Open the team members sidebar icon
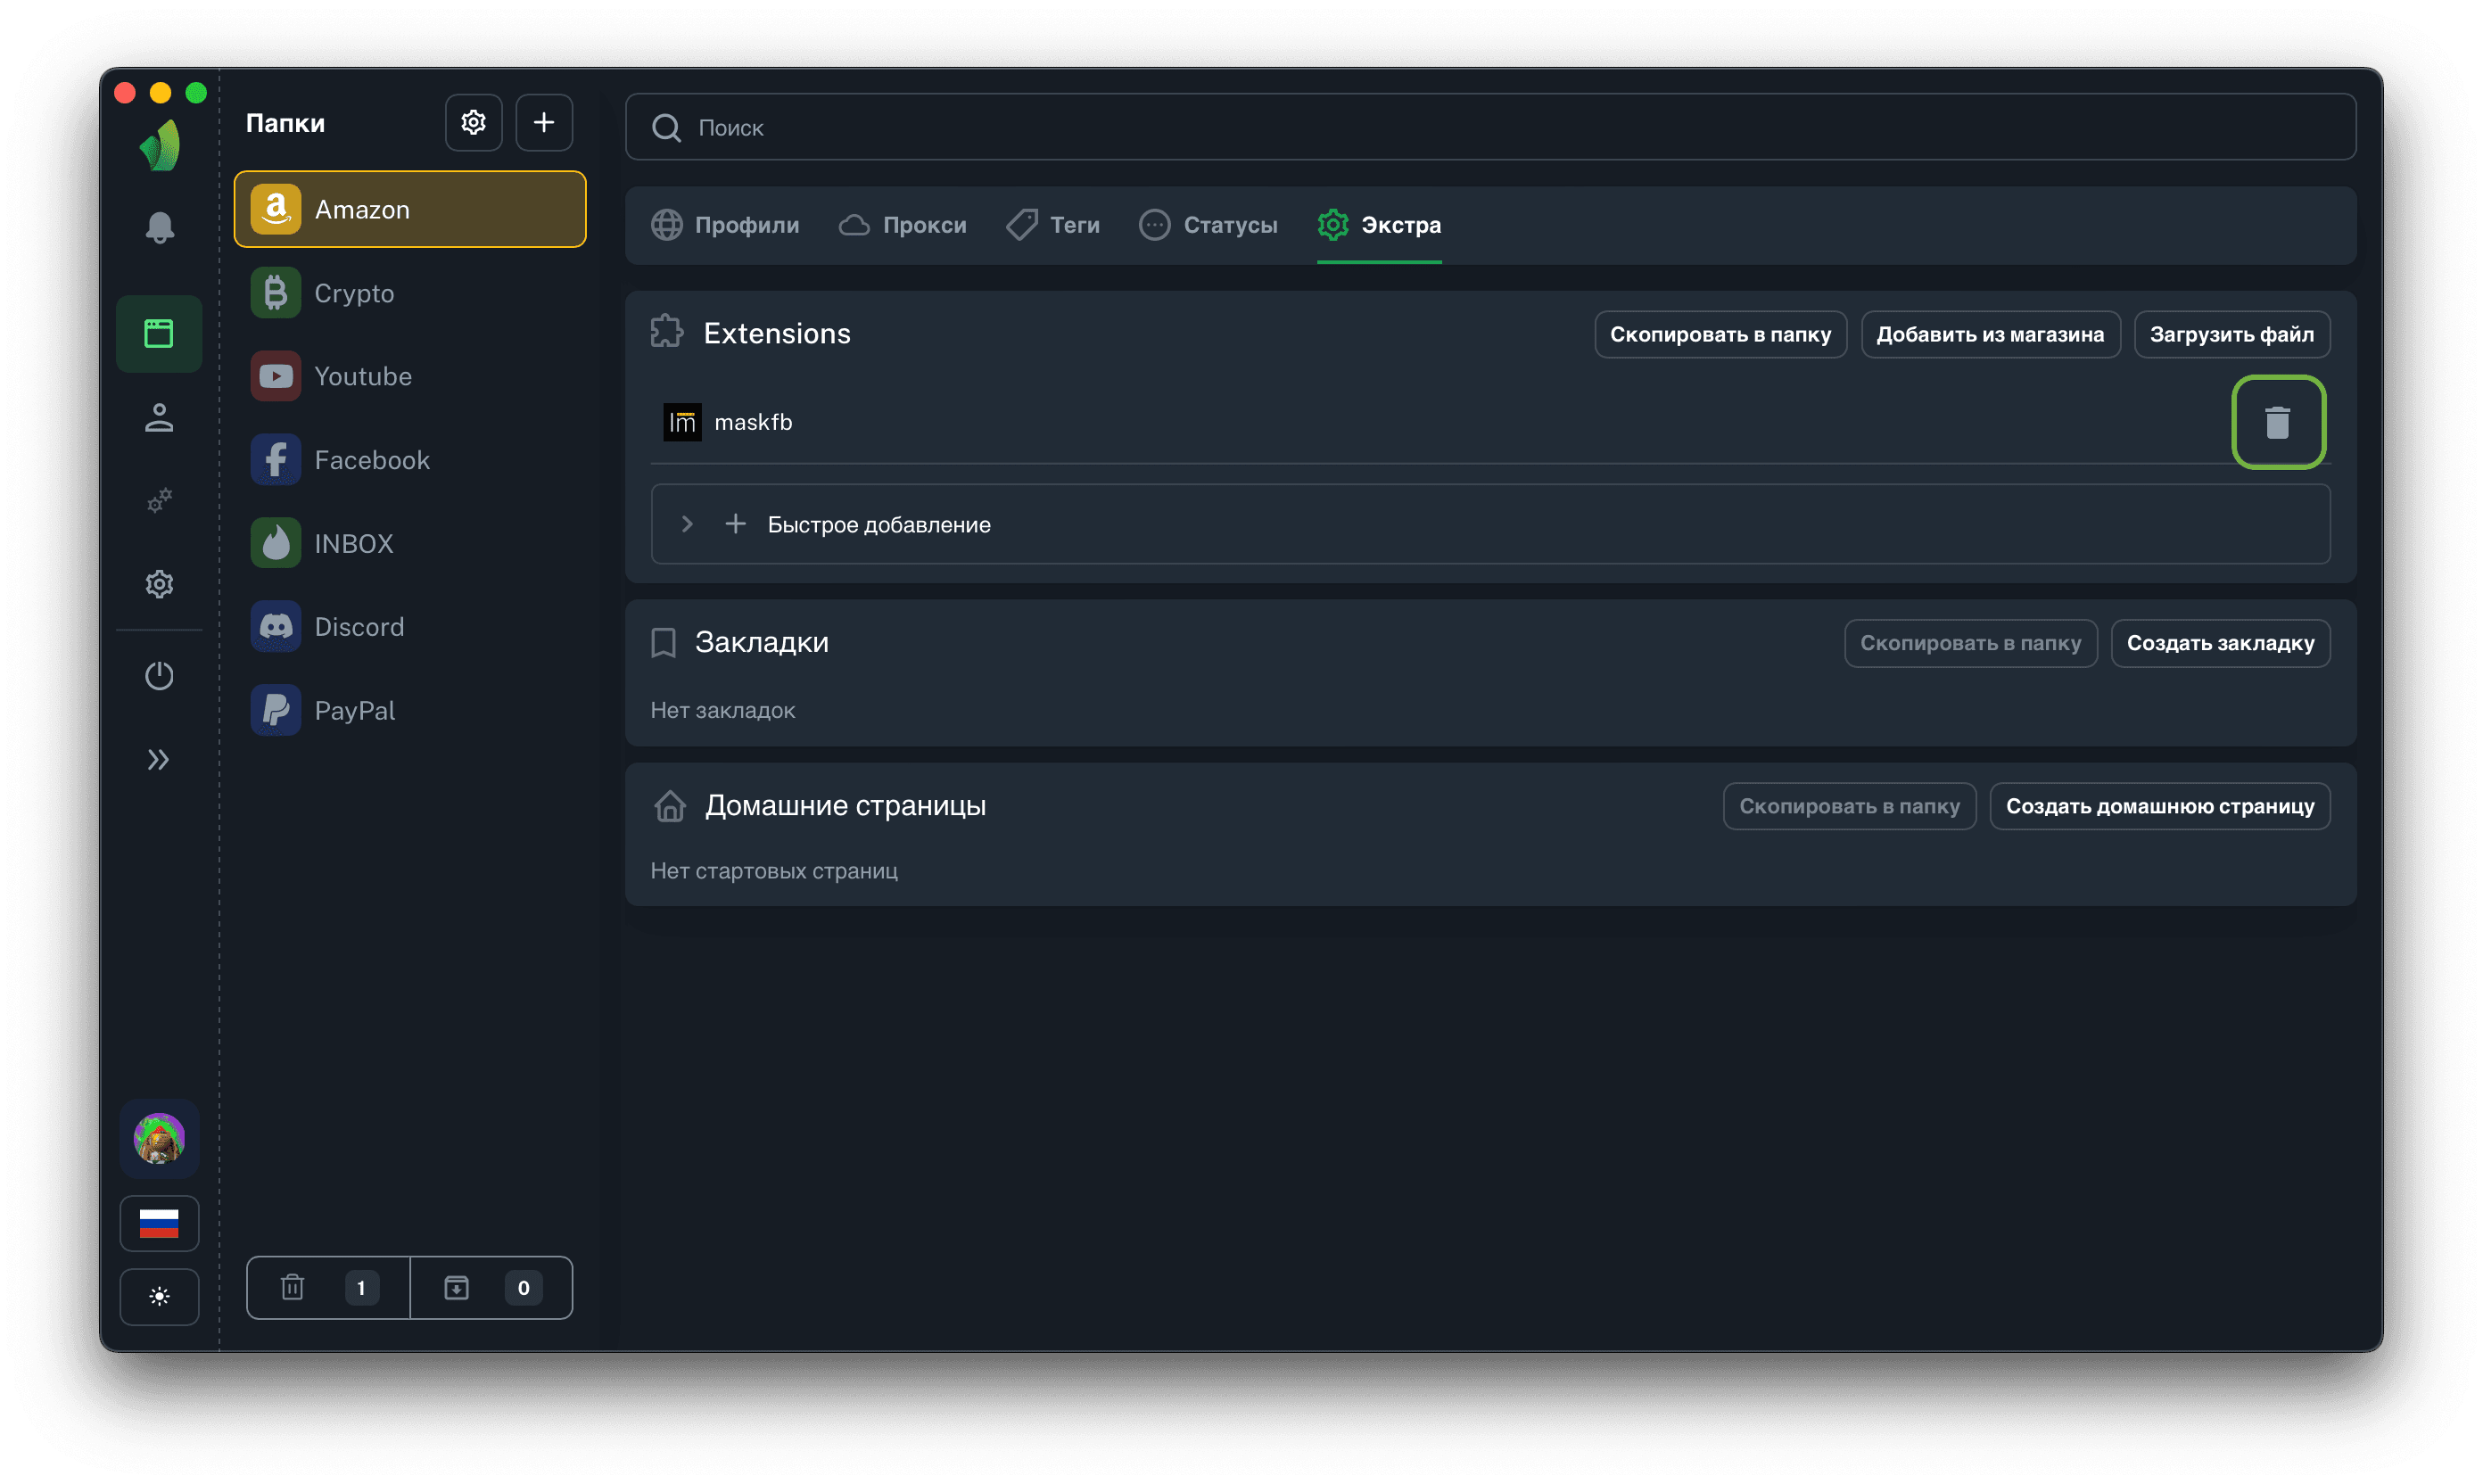Image resolution: width=2483 pixels, height=1484 pixels. click(x=159, y=418)
